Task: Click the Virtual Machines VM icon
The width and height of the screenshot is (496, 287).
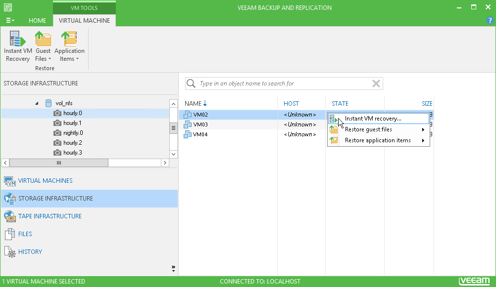Action: pyautogui.click(x=10, y=181)
